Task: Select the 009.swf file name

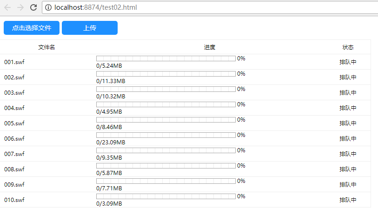Action: (x=14, y=185)
